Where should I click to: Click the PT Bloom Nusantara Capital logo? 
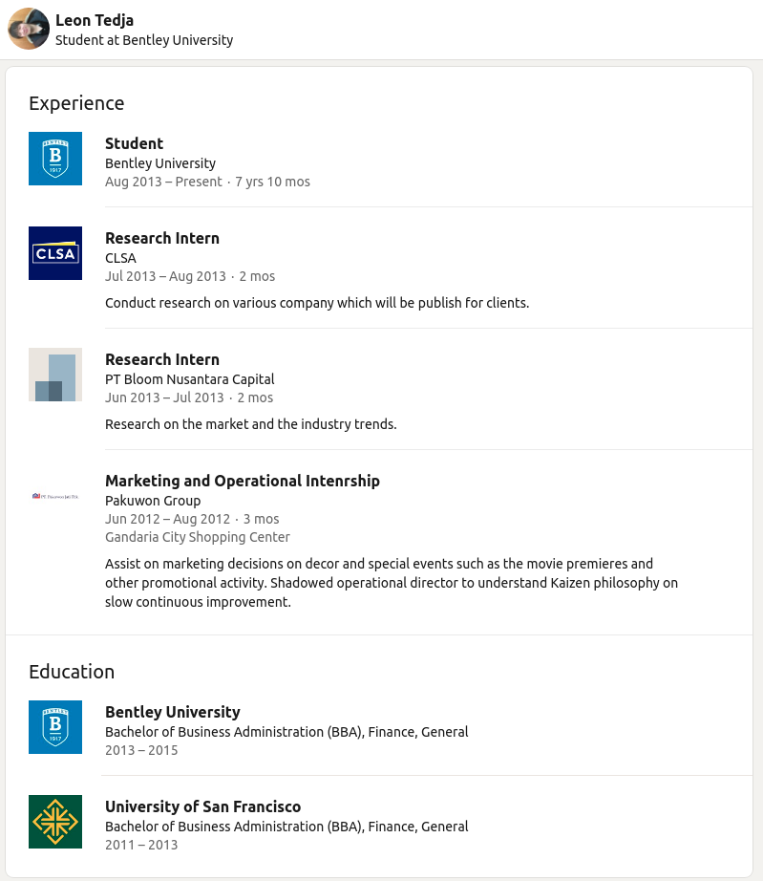click(x=55, y=375)
